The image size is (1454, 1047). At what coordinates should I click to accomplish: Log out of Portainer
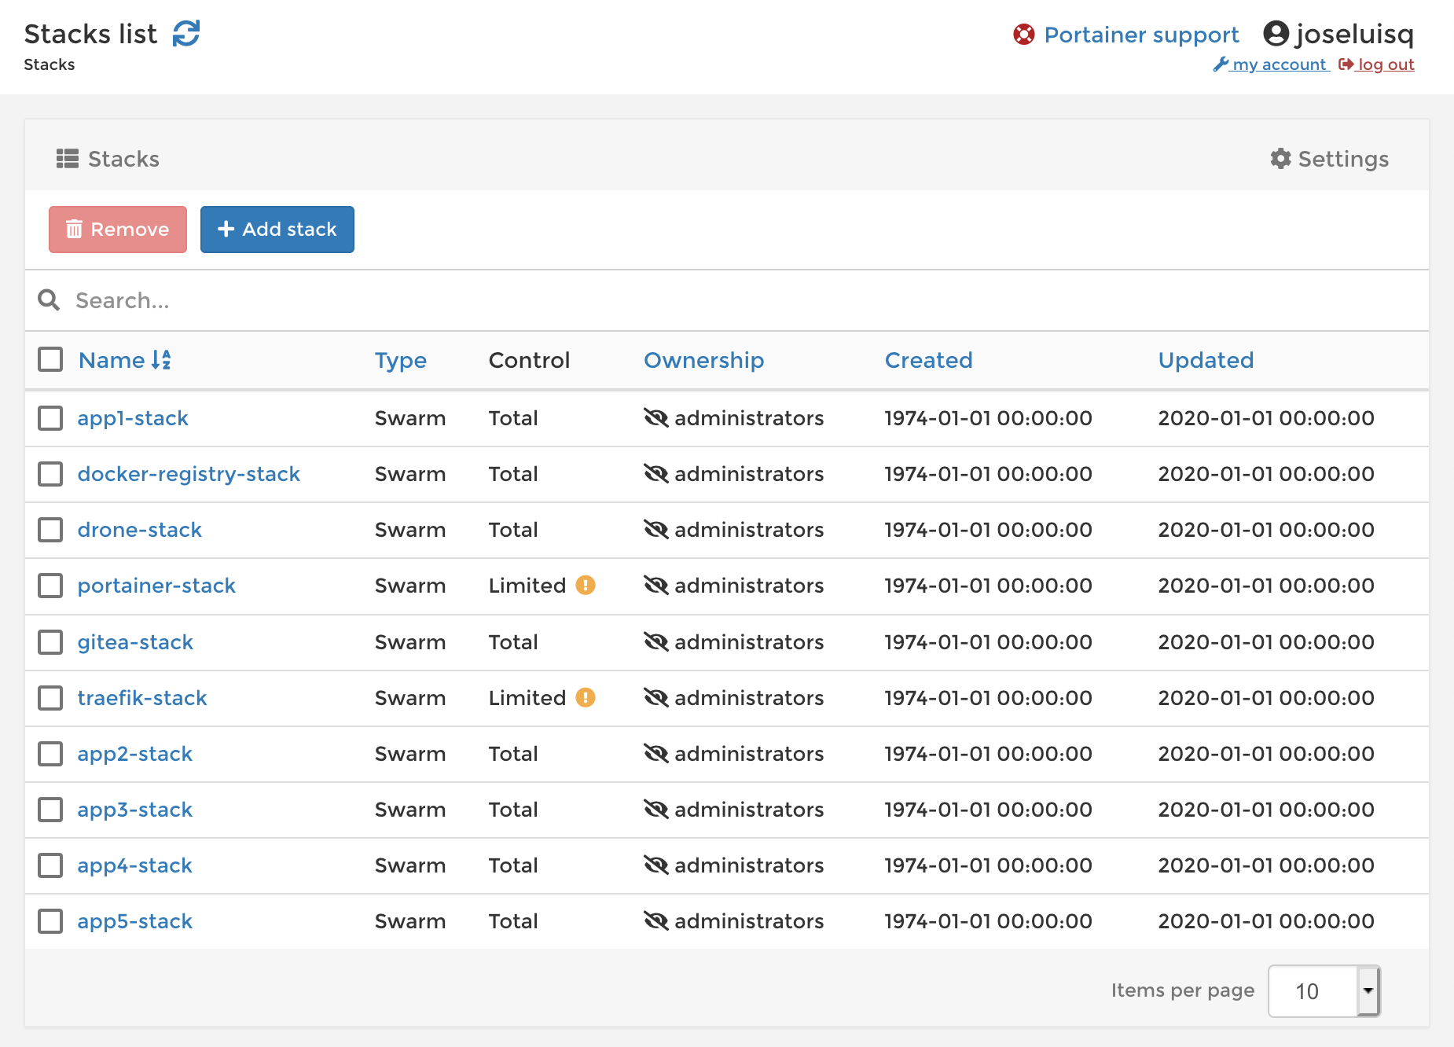[1386, 64]
